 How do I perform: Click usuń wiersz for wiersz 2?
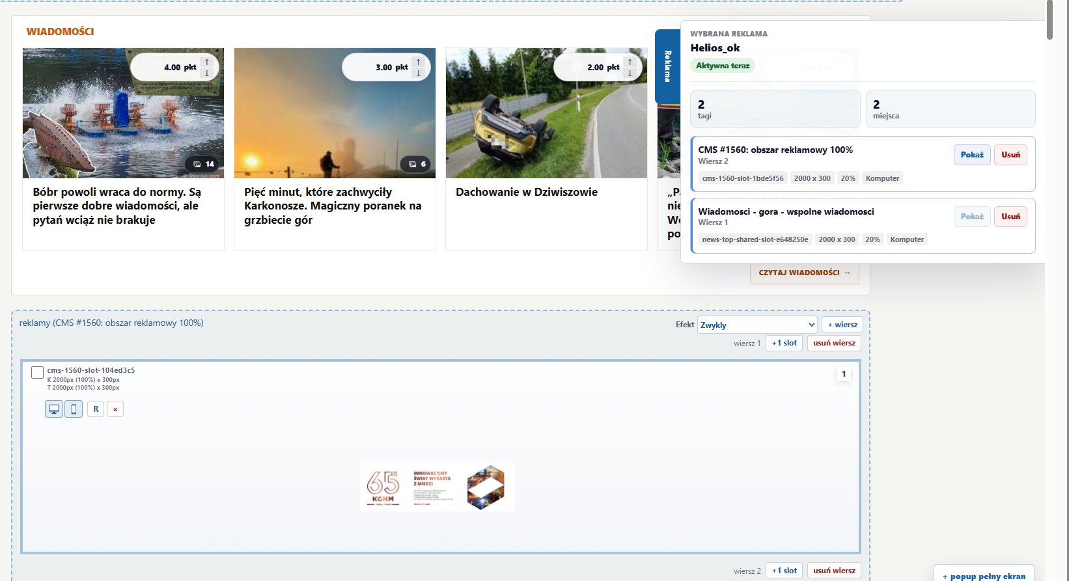pyautogui.click(x=834, y=571)
